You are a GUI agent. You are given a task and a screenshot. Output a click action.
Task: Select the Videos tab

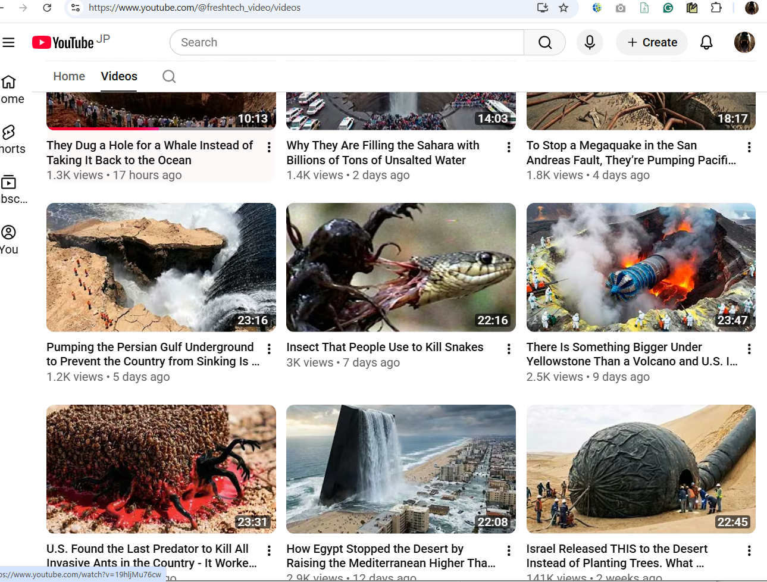(x=119, y=76)
